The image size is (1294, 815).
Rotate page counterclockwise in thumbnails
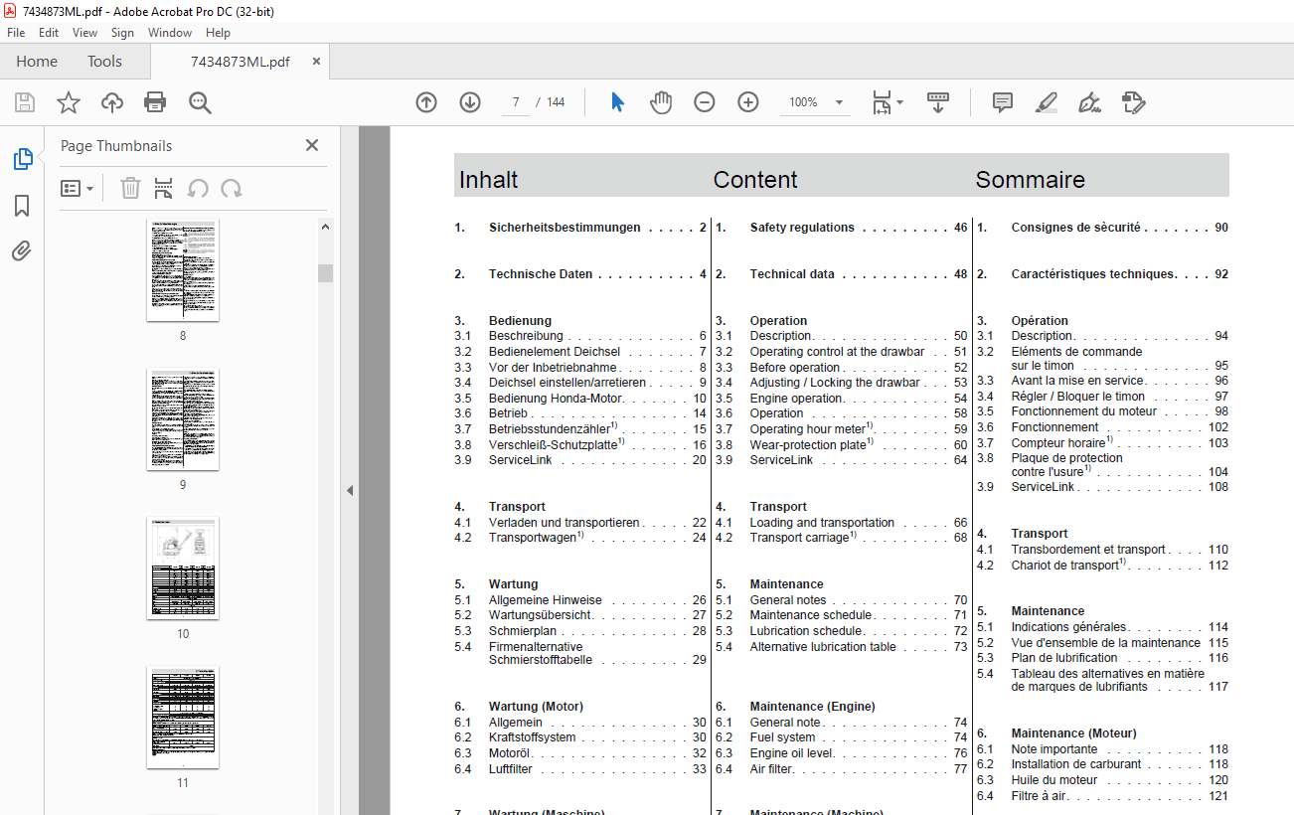[x=198, y=188]
